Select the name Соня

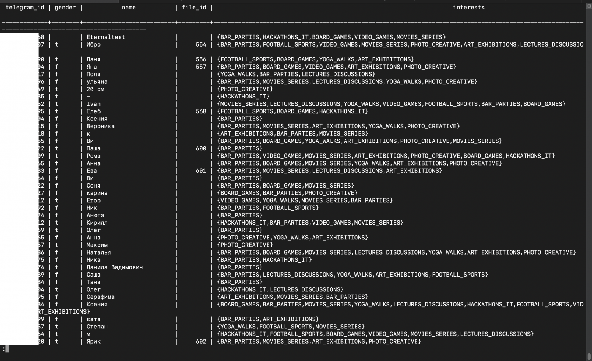click(x=93, y=186)
